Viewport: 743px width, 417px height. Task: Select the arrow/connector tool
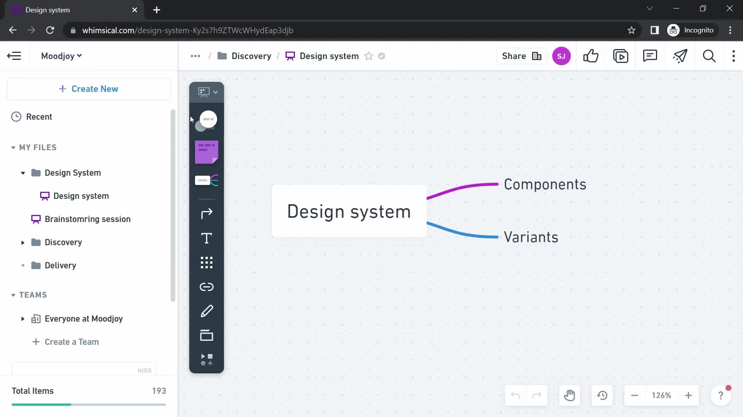[x=207, y=214]
